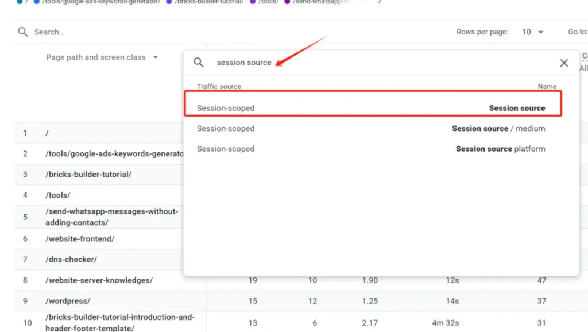Expand the Page path and screen class dropdown
This screenshot has height=332, width=588.
102,57
